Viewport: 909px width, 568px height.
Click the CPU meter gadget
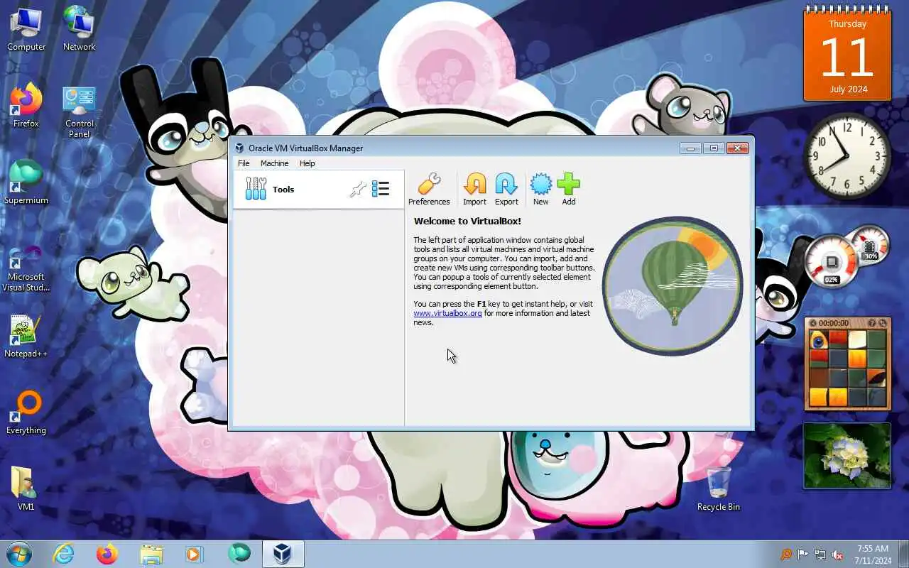[x=832, y=263]
